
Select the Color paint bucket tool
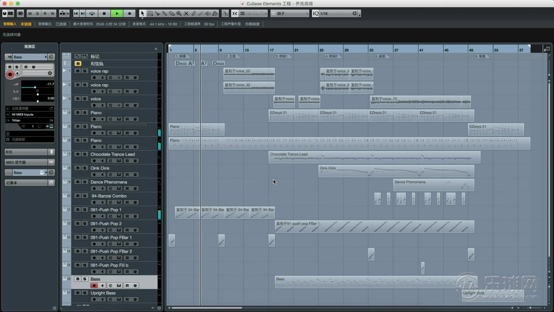(x=215, y=13)
